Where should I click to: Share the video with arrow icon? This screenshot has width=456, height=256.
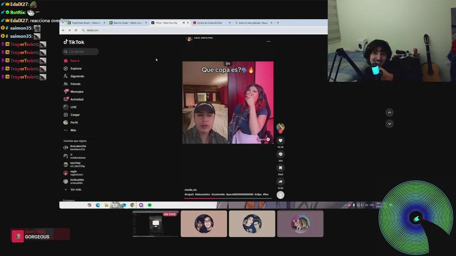click(x=280, y=182)
